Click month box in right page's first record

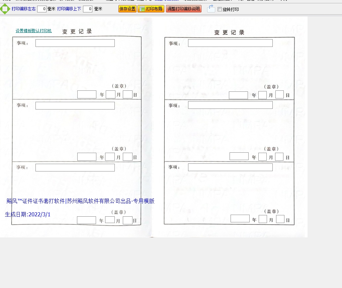coord(262,95)
